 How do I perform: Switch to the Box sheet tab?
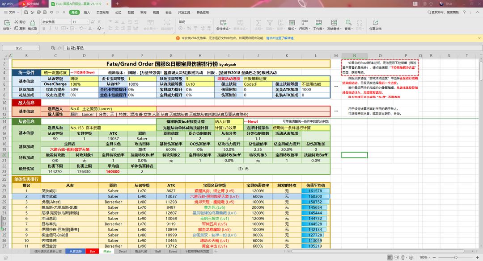pyautogui.click(x=93, y=251)
